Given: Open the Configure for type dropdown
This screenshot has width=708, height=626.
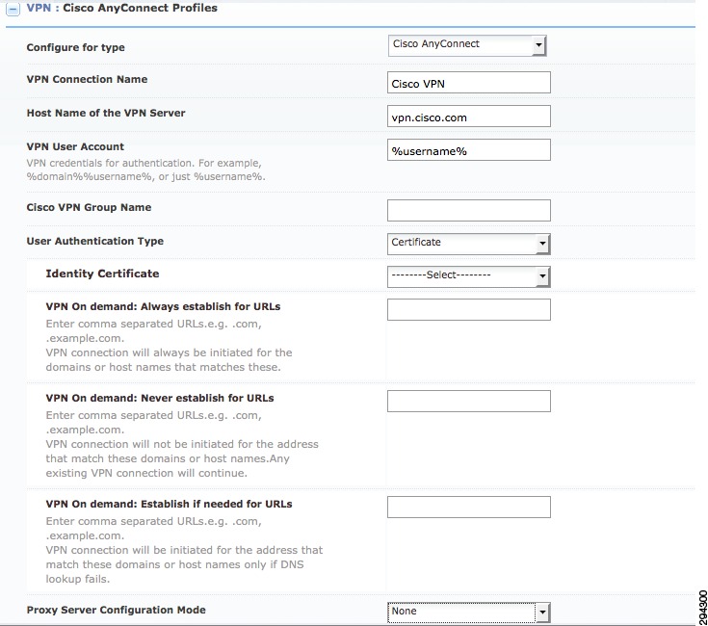Looking at the screenshot, I should [x=467, y=45].
